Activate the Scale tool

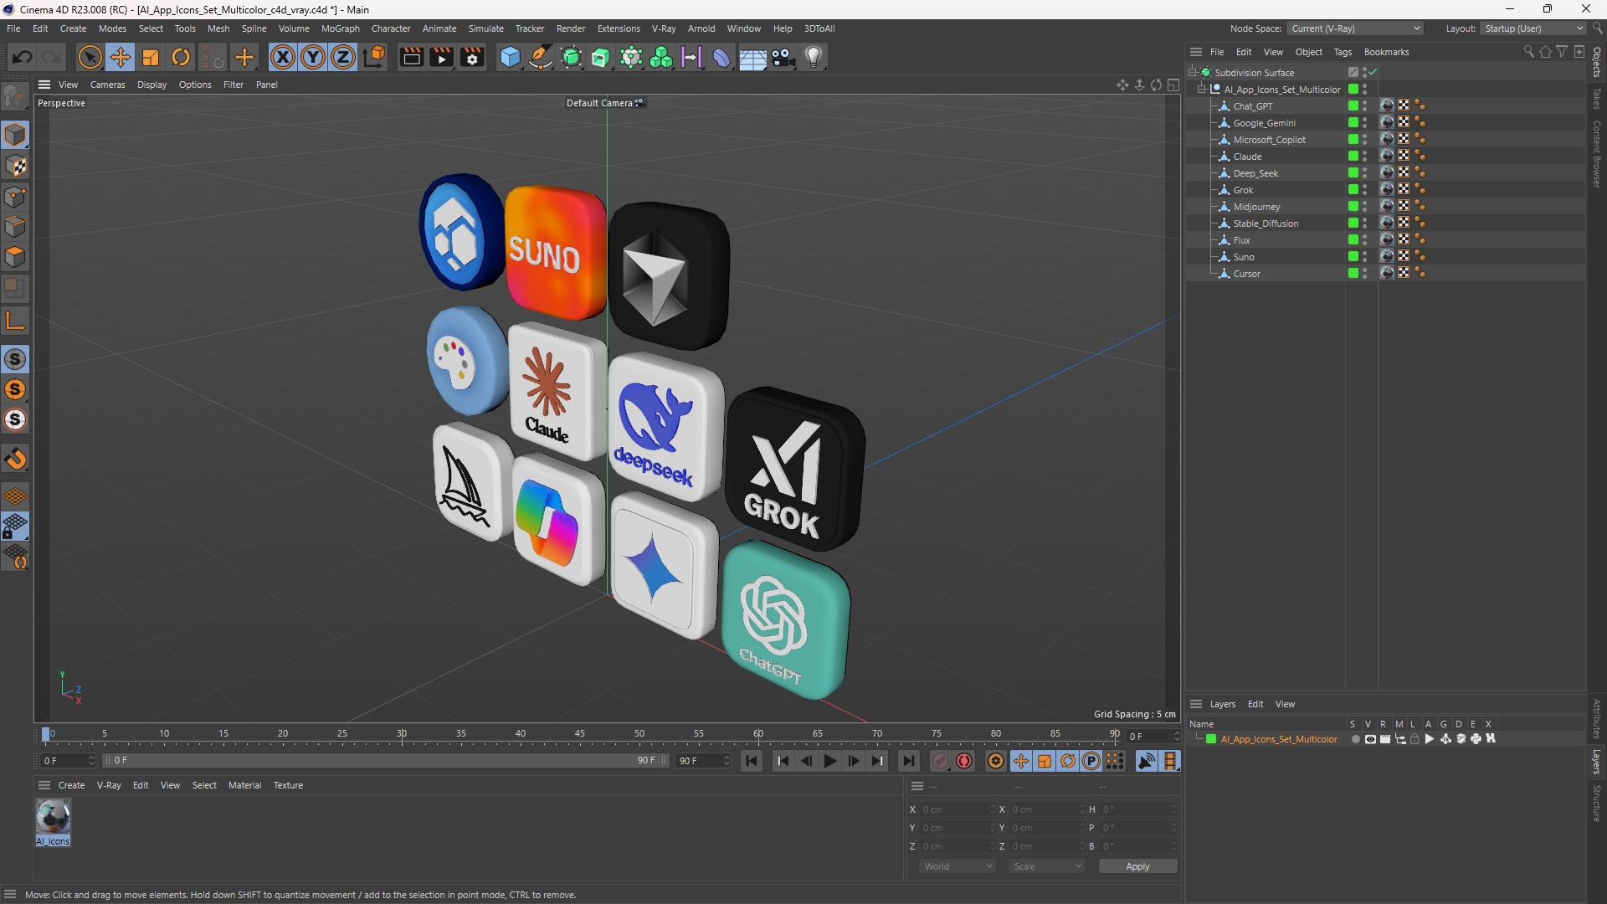151,57
